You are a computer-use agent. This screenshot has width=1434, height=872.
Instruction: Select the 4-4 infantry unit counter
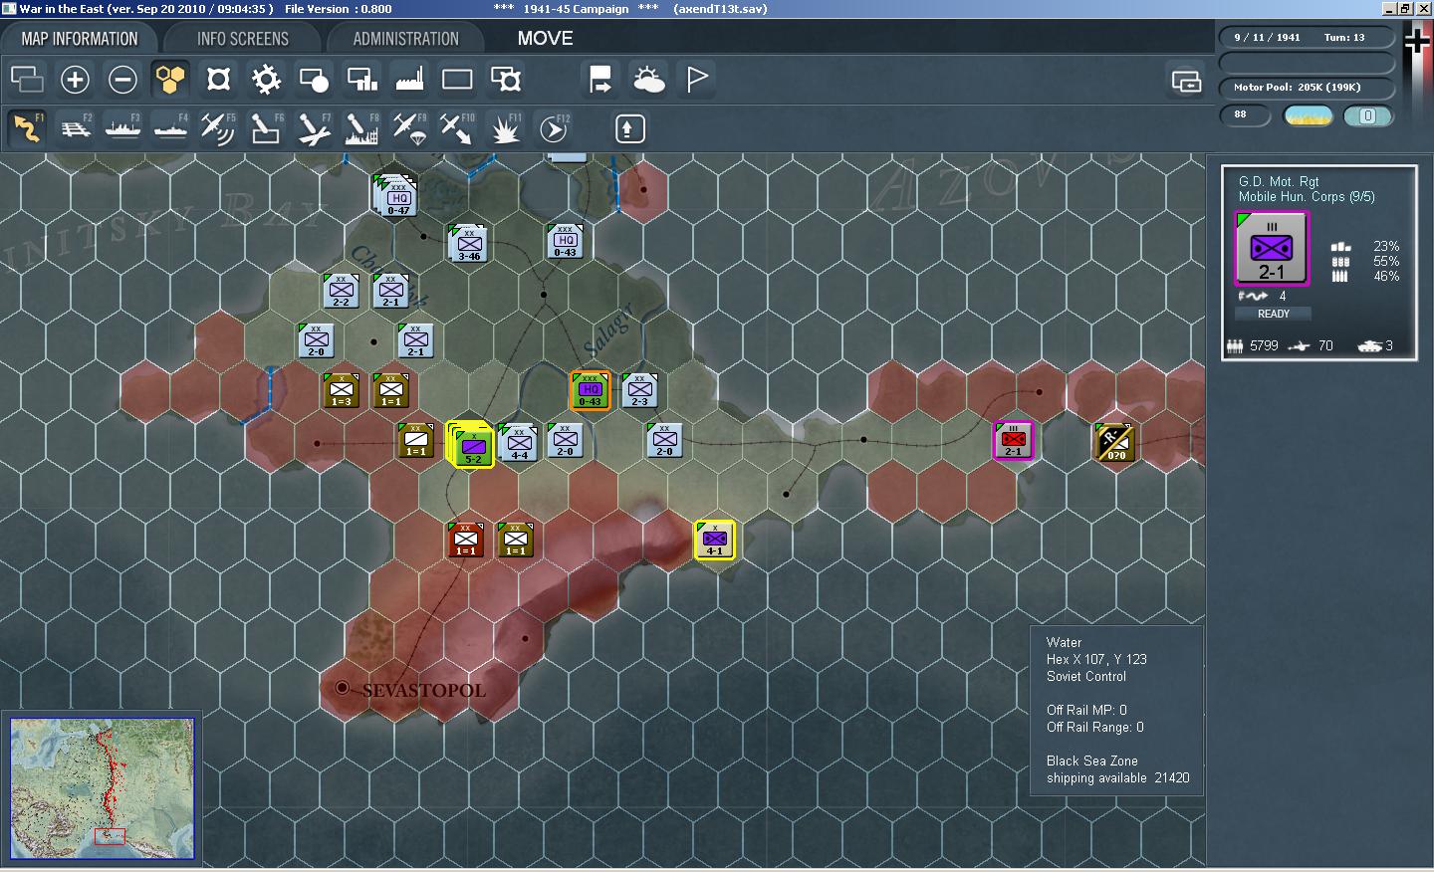pos(519,442)
